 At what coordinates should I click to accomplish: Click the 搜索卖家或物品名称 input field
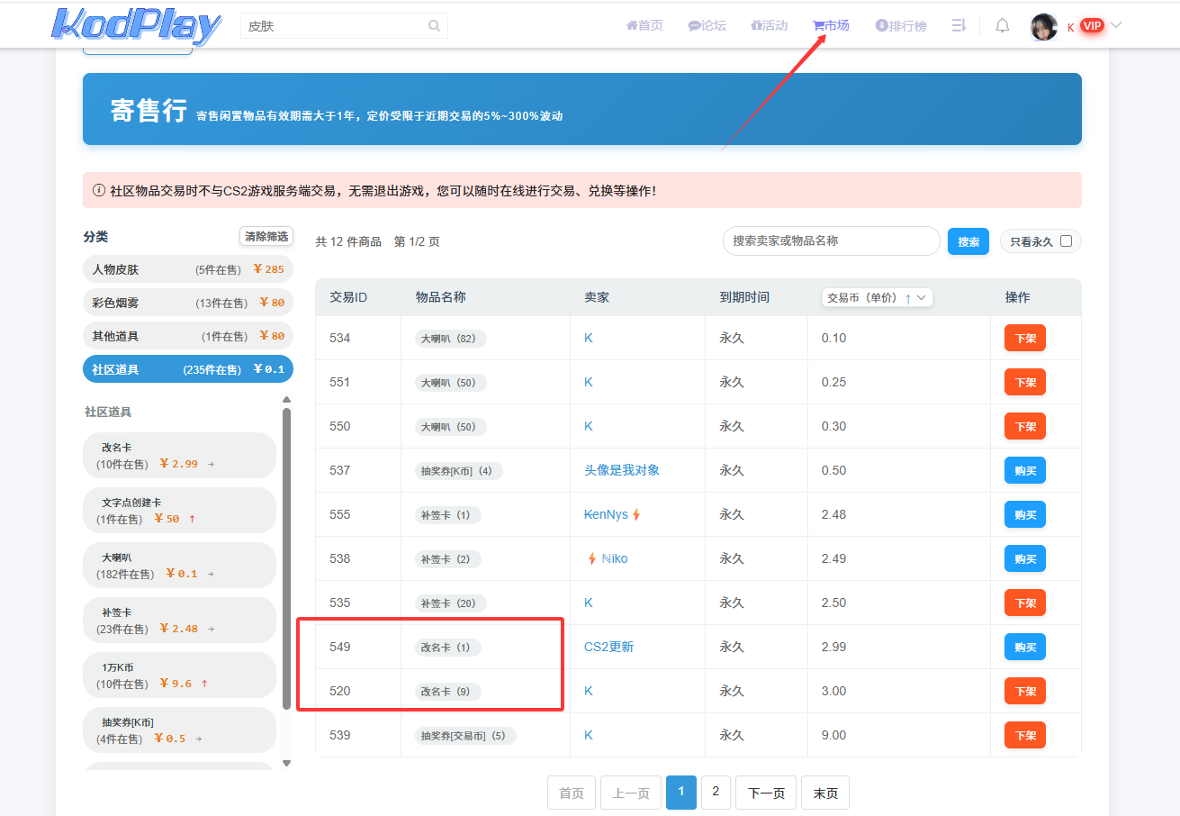831,241
